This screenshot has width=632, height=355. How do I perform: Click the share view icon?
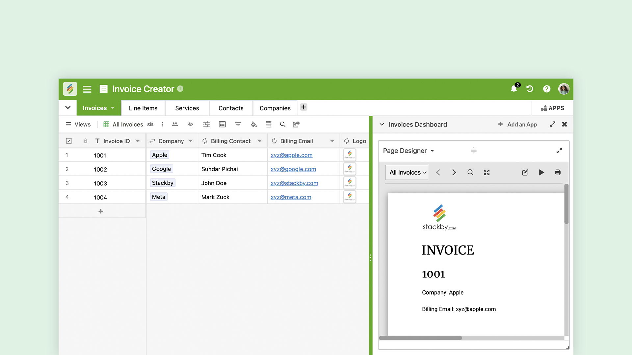pos(296,124)
